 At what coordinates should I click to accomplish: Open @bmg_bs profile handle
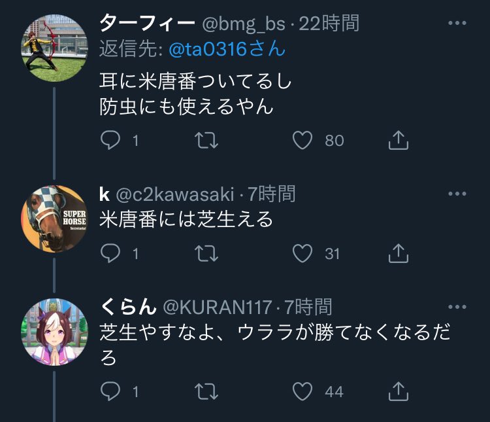coord(243,24)
